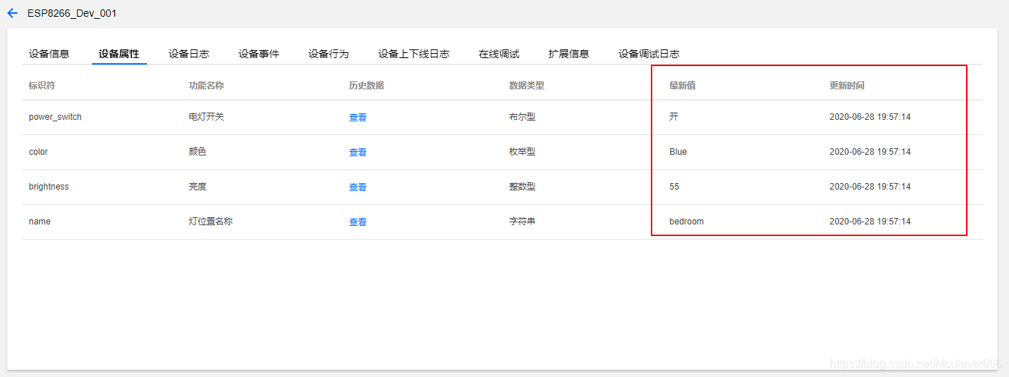
Task: Click 查看 link for power_switch history
Action: 357,117
